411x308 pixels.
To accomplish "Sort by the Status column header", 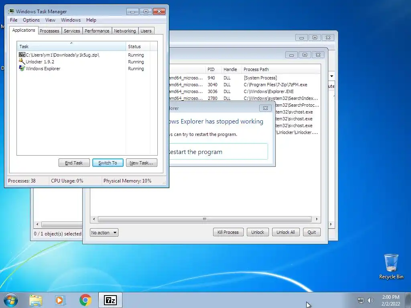I will click(x=138, y=47).
